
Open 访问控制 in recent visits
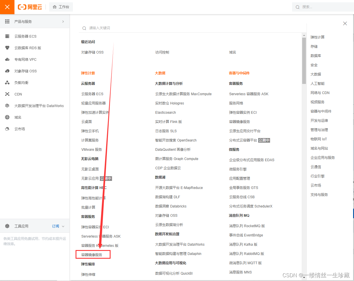click(162, 52)
